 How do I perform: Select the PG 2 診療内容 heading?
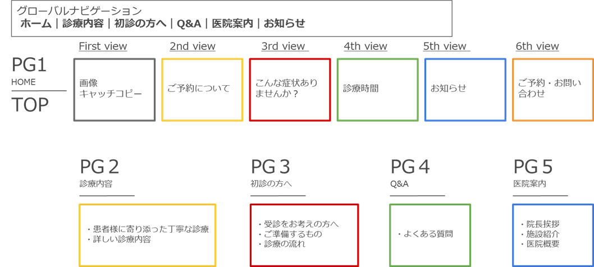pos(99,173)
